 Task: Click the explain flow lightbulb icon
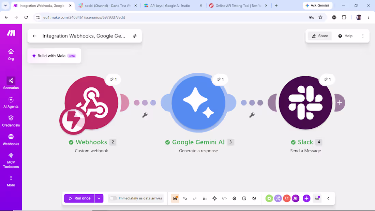(x=214, y=198)
